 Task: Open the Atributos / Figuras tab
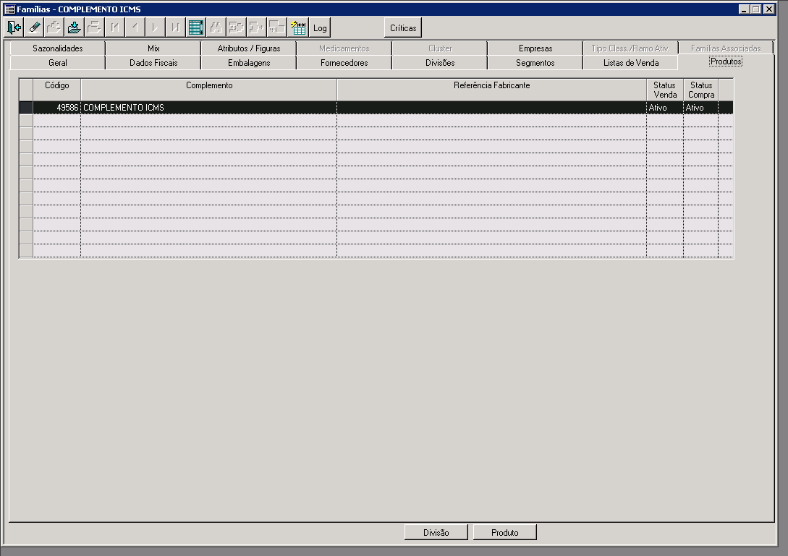click(249, 48)
